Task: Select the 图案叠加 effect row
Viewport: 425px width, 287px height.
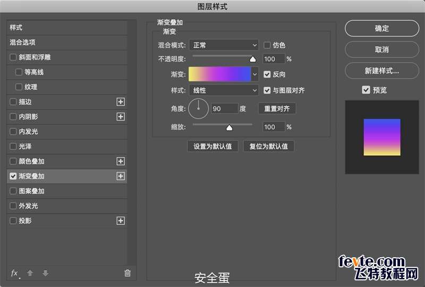Action: (x=67, y=191)
